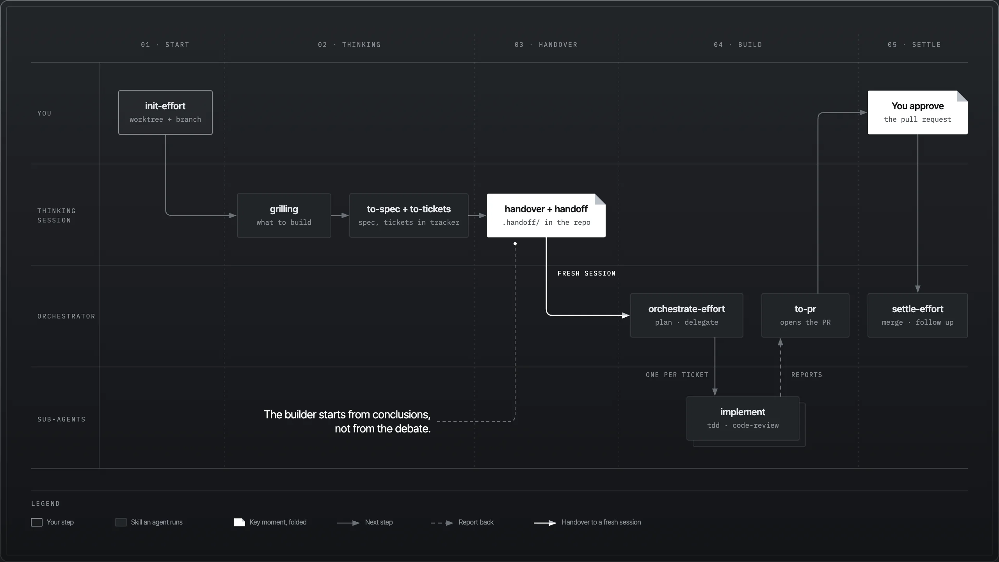Click the 'REPORTS' label
Image resolution: width=999 pixels, height=562 pixels.
coord(807,375)
